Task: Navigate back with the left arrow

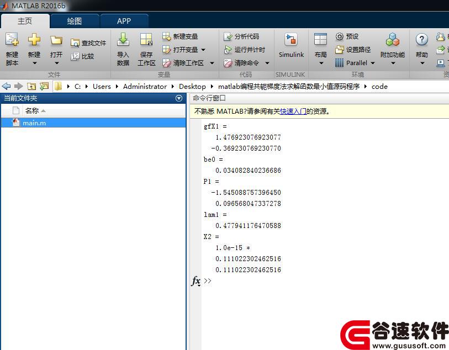Action: [6, 86]
